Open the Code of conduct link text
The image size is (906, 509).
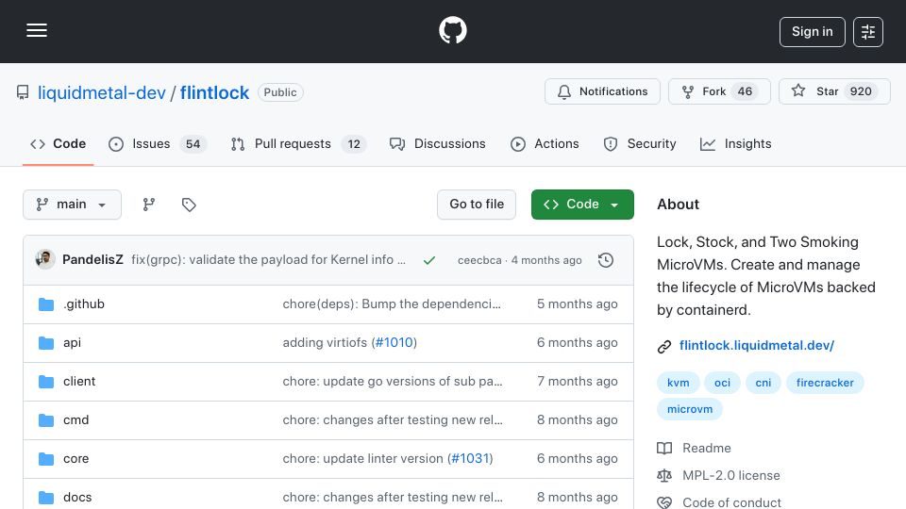click(x=731, y=502)
